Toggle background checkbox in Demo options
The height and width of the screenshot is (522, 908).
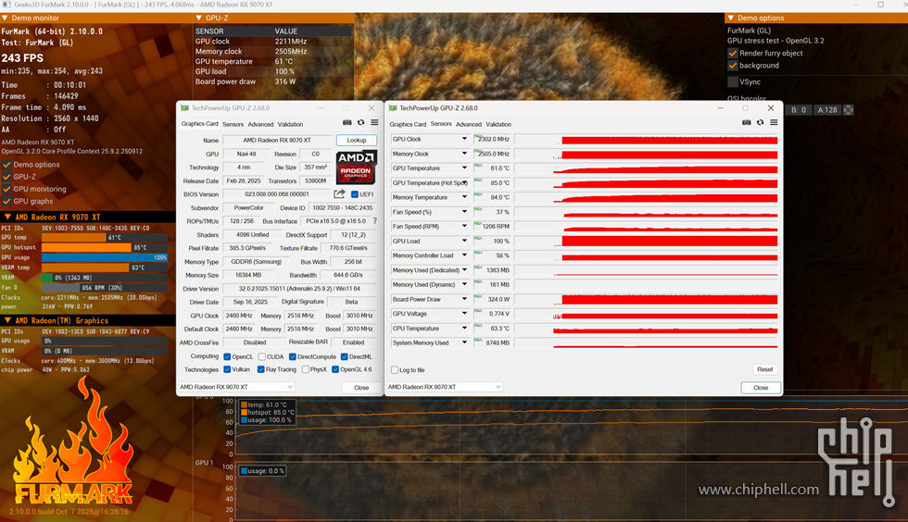coord(733,66)
